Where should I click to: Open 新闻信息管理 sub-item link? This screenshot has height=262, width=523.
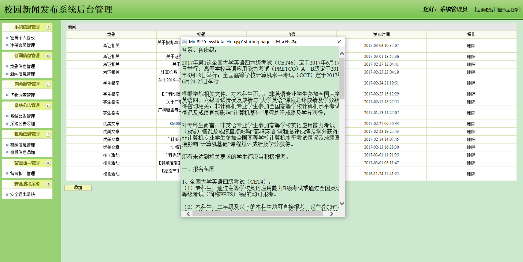(x=22, y=74)
